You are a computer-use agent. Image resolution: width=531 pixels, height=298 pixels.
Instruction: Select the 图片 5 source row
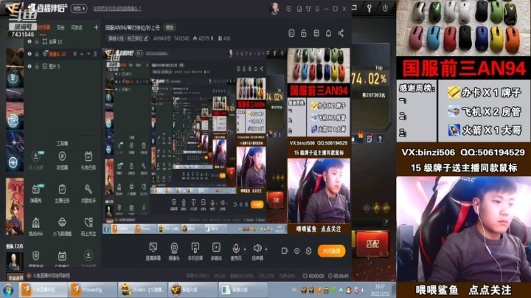coord(62,66)
